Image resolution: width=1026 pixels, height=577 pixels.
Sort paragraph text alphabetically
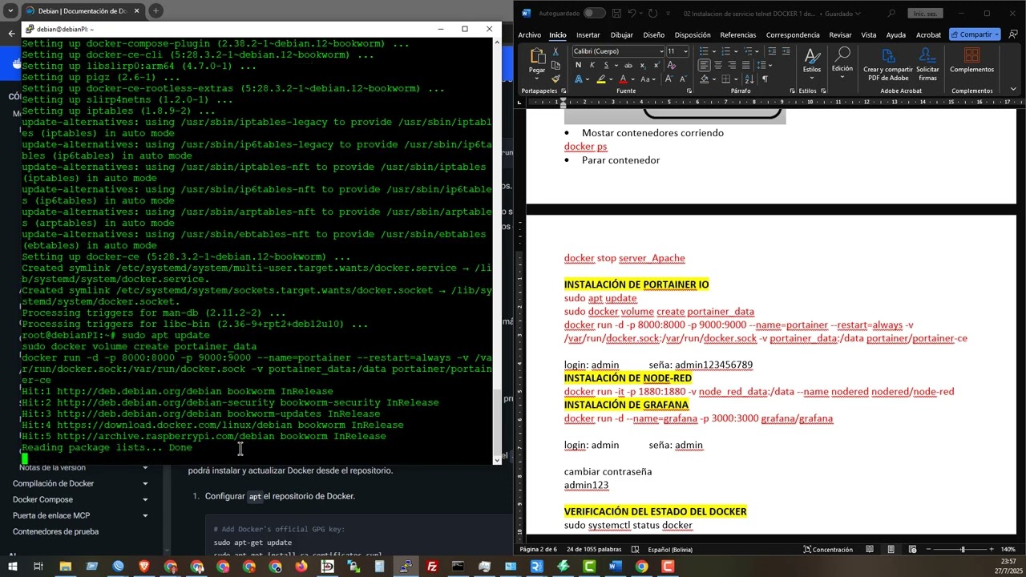pos(749,79)
